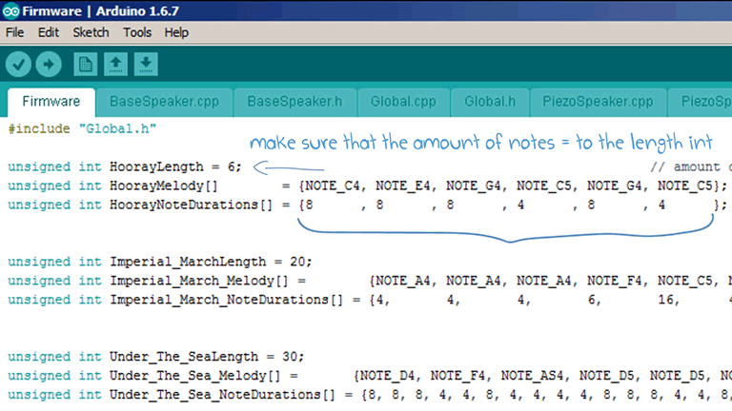Open the Tools menu

click(137, 32)
